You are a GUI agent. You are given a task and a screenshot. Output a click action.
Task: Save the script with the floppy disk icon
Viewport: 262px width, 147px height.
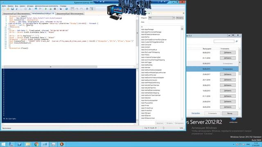(x=12, y=9)
